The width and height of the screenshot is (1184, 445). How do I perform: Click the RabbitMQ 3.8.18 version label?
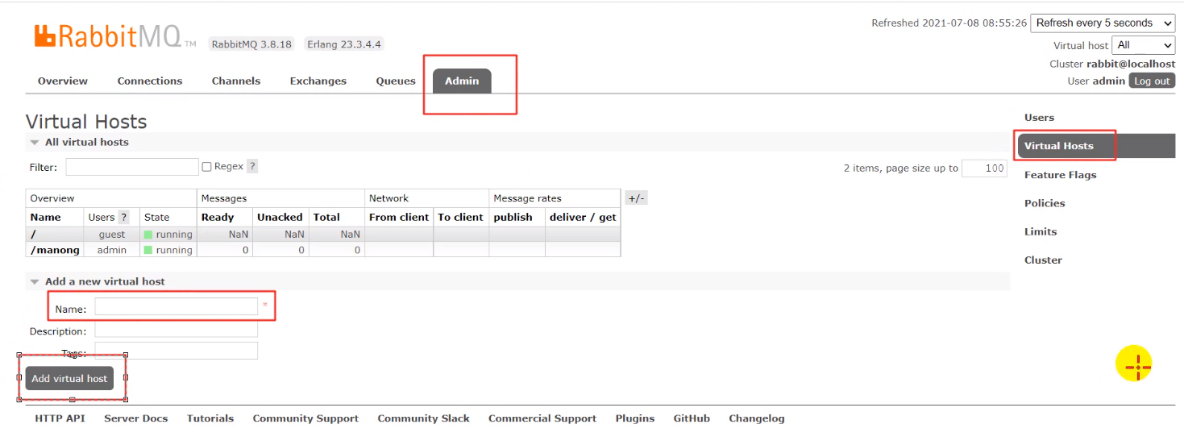[252, 44]
